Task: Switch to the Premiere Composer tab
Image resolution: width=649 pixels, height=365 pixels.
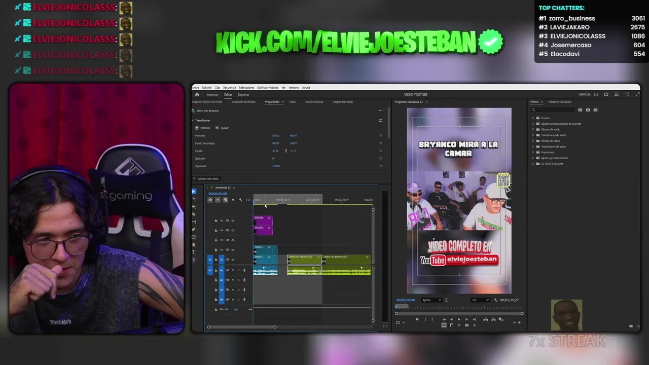Action: (560, 102)
